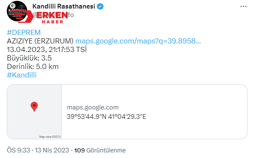Click the blue verified badge icon
Image resolution: width=254 pixels, height=158 pixels.
[x=100, y=7]
